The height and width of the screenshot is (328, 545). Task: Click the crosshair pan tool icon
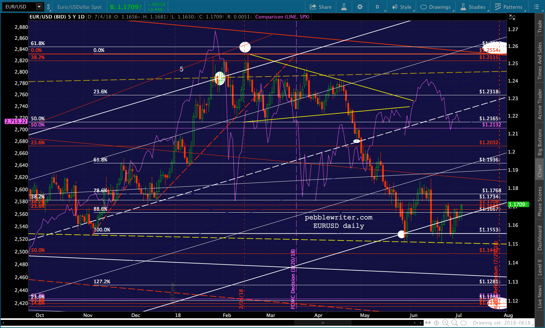(x=437, y=323)
